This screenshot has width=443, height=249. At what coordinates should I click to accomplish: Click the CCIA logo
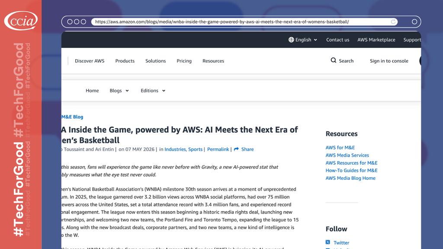21,20
